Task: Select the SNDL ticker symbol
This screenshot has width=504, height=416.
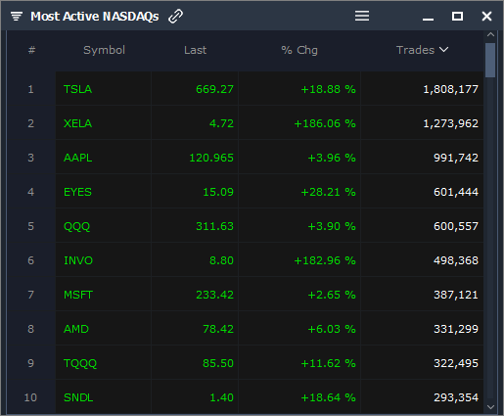Action: pyautogui.click(x=78, y=397)
